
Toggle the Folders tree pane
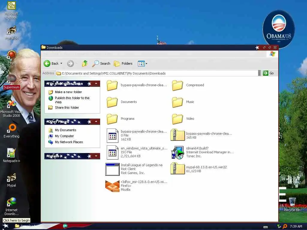point(123,63)
